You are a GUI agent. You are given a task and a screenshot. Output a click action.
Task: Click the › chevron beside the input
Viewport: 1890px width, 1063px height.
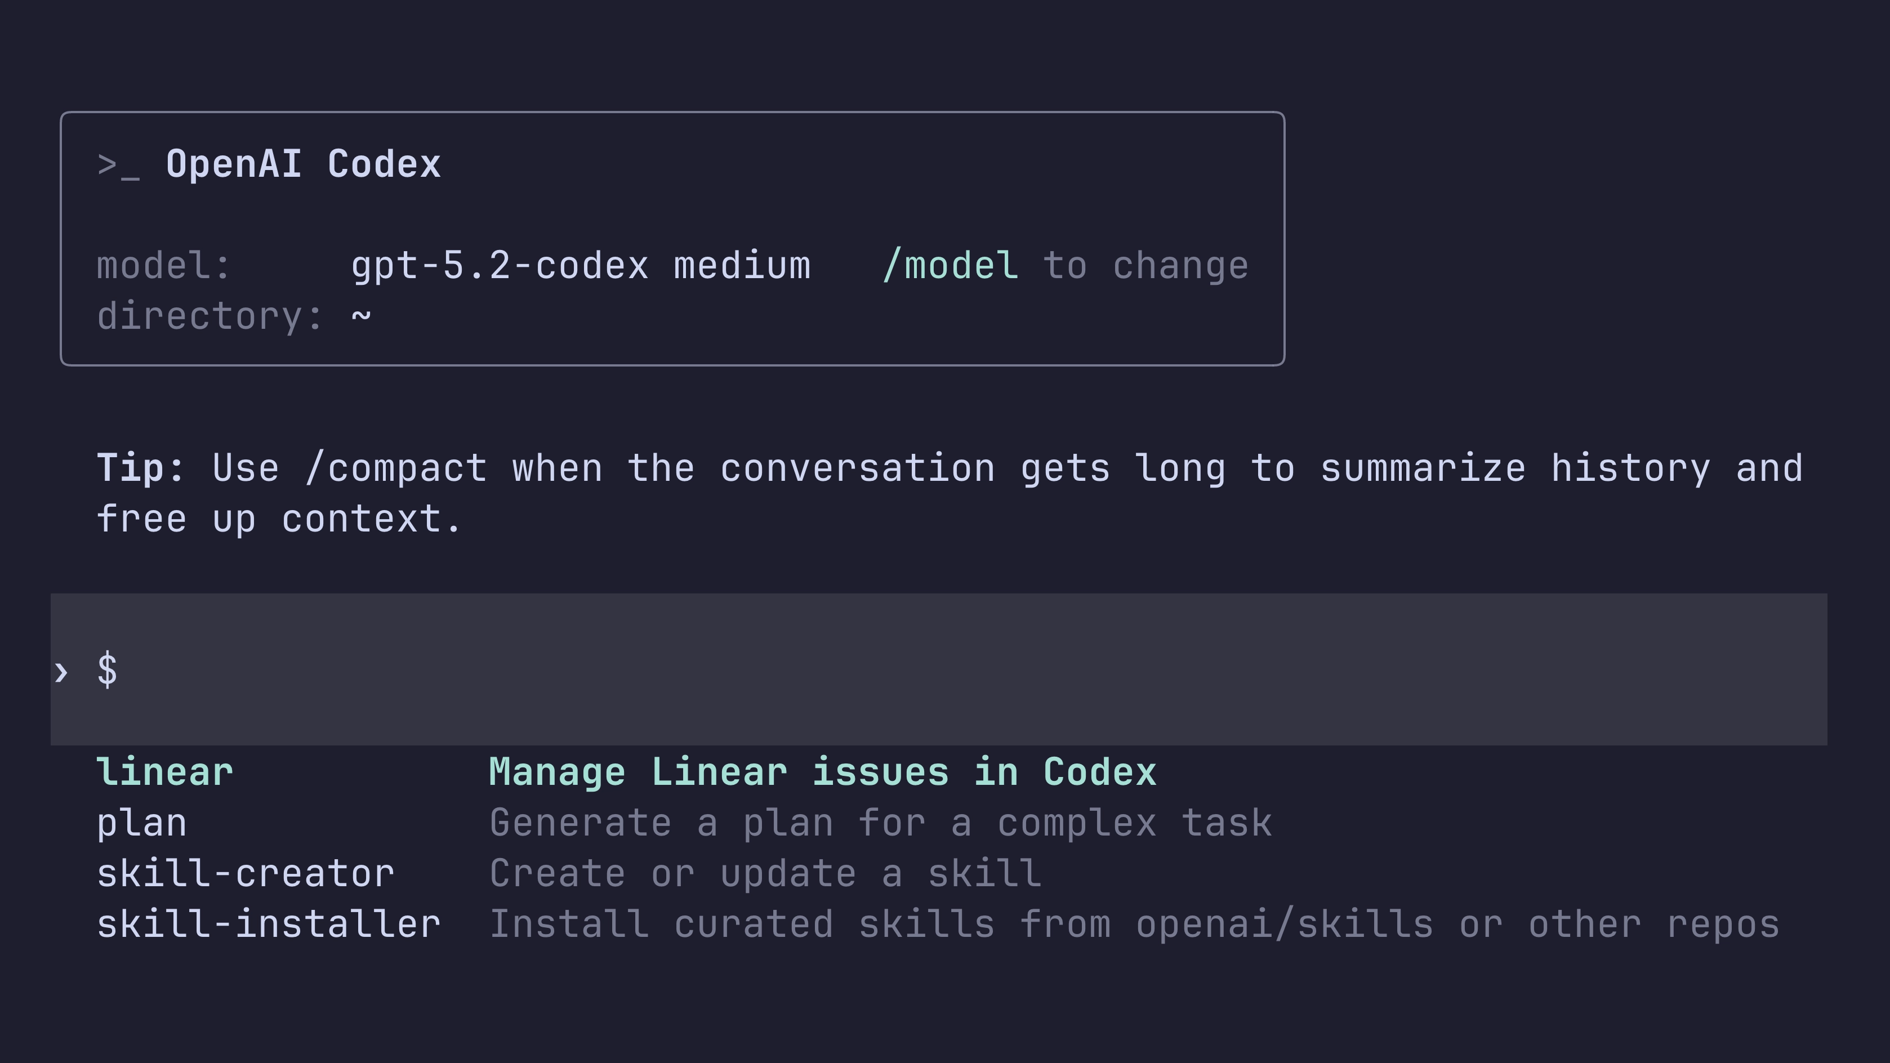tap(61, 671)
